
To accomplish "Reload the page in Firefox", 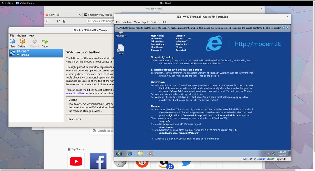I will [x=59, y=21].
